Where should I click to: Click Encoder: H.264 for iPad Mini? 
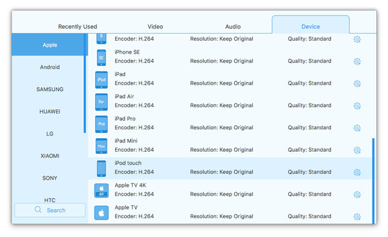click(134, 150)
